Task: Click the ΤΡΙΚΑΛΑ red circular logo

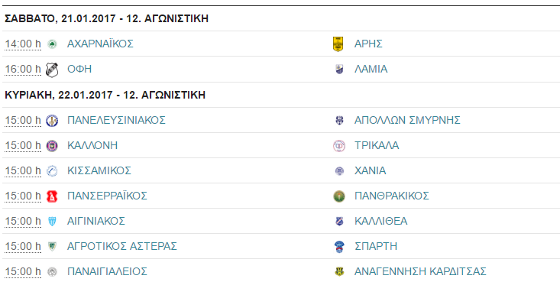Action: tap(339, 145)
